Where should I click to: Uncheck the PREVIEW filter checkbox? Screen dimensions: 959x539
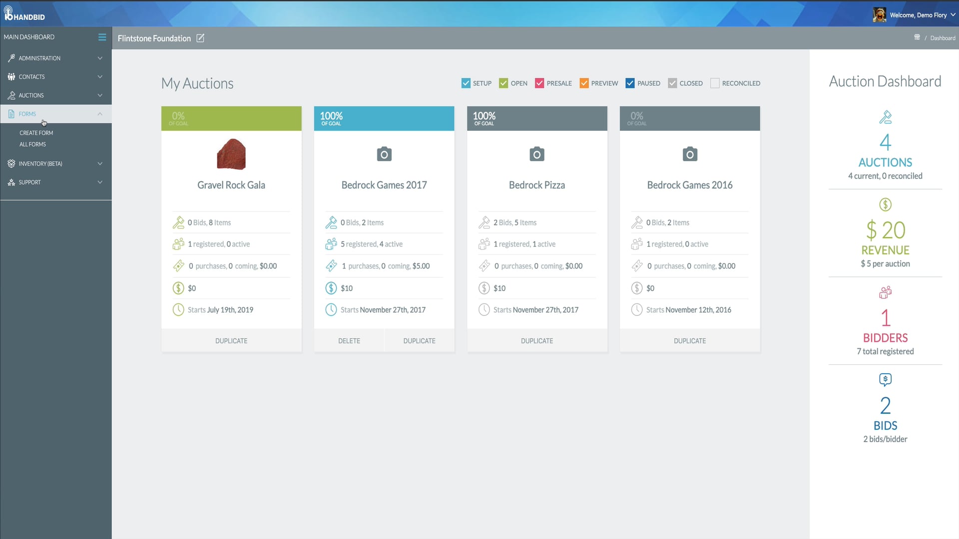coord(584,83)
